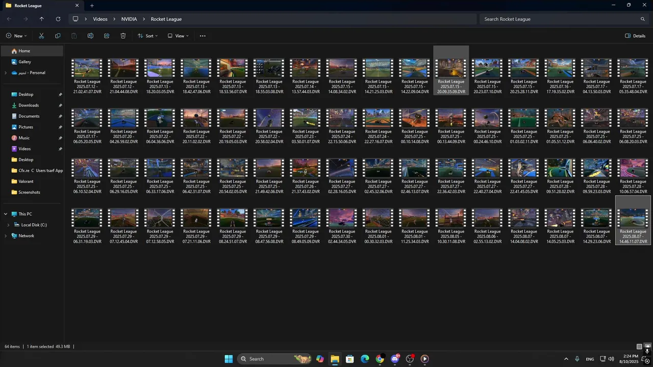The height and width of the screenshot is (367, 653).
Task: Open the pinned Music folder
Action: (x=32, y=138)
